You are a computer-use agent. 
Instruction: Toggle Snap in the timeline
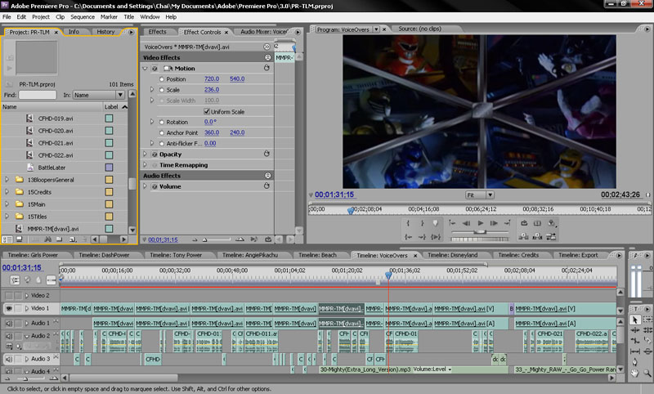15,280
